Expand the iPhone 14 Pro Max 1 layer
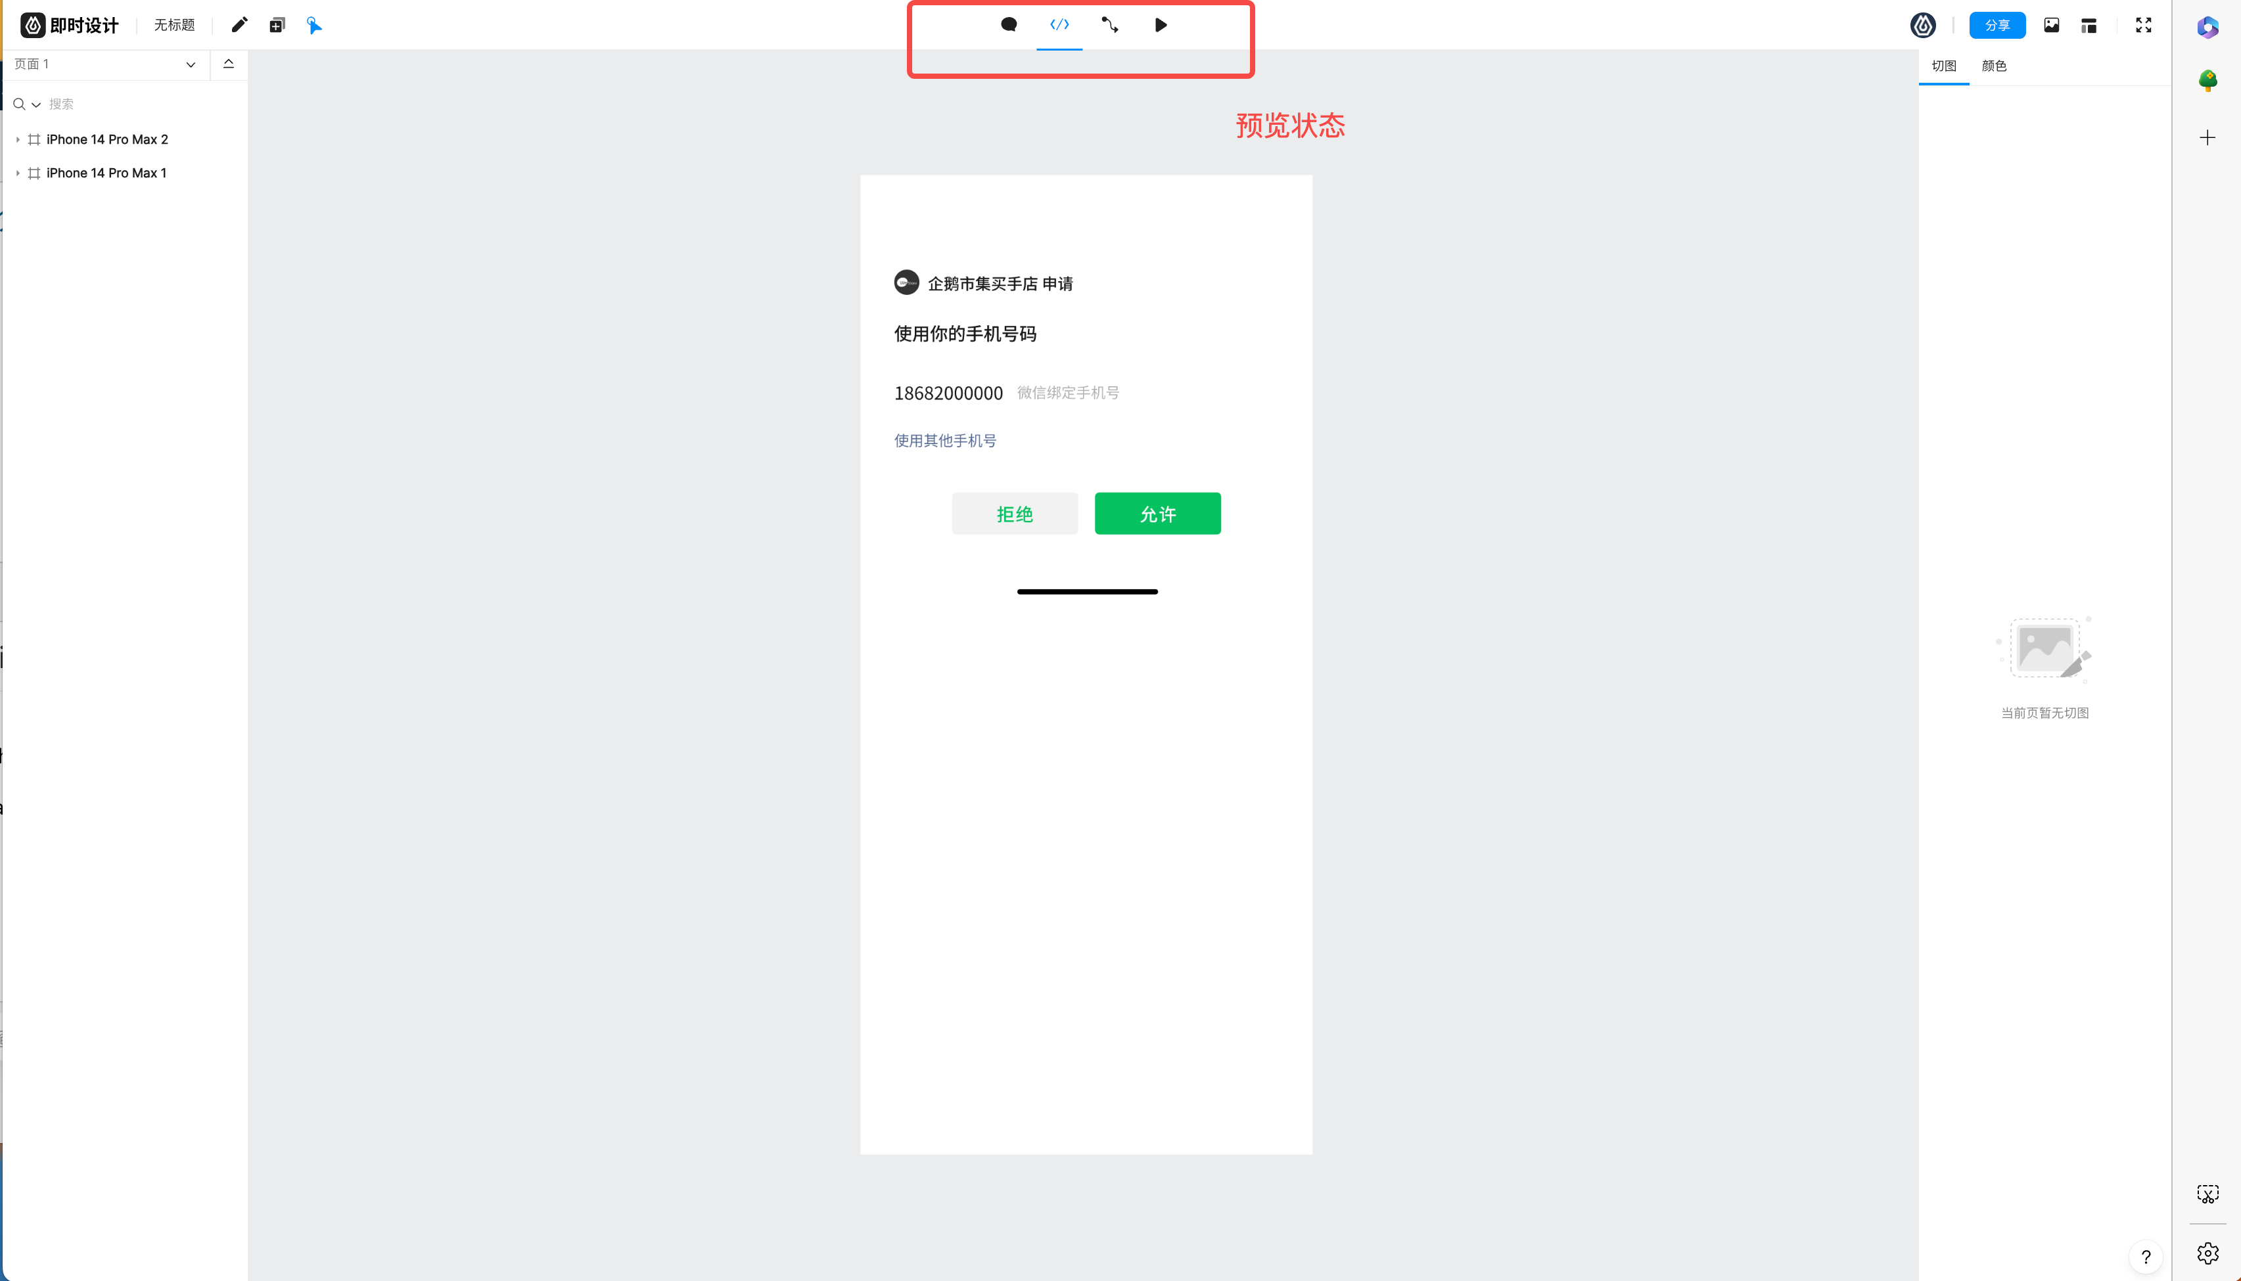 [18, 172]
